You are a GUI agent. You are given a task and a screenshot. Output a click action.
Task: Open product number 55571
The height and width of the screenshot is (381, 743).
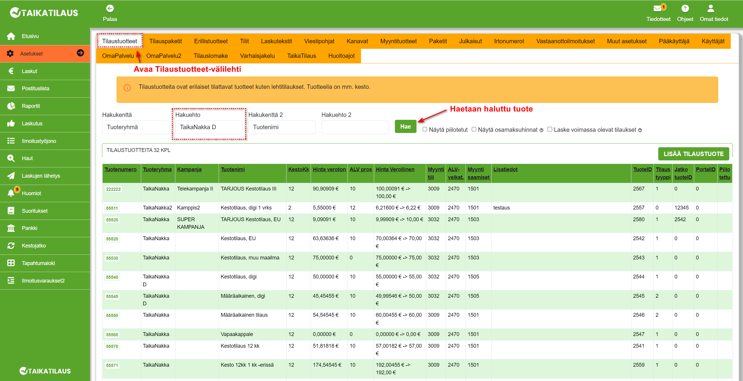point(112,365)
